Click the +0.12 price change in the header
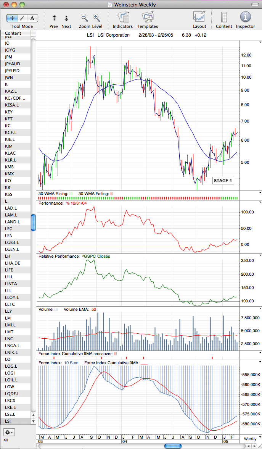Image resolution: width=262 pixels, height=449 pixels. (201, 35)
